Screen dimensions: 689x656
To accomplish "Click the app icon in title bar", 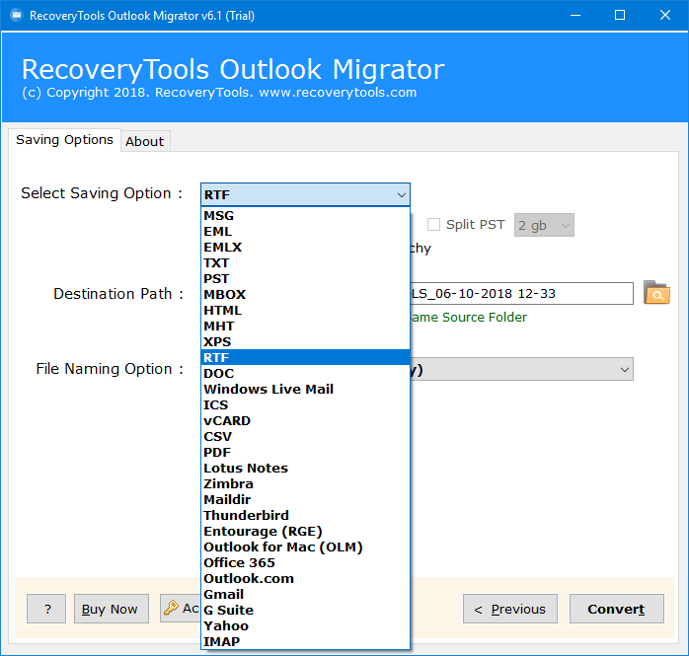I will tap(17, 16).
